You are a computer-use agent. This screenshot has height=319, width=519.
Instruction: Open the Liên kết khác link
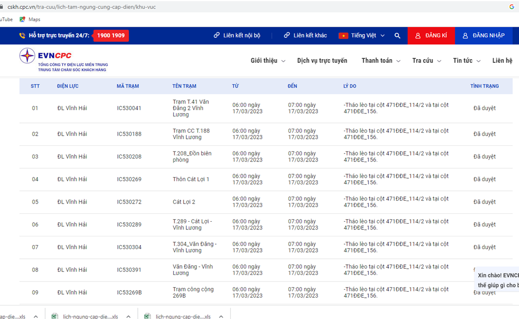pyautogui.click(x=310, y=36)
